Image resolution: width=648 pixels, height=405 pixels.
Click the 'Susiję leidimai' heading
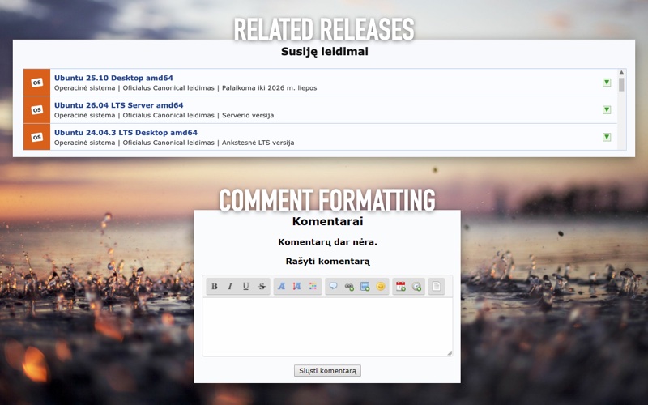point(325,52)
